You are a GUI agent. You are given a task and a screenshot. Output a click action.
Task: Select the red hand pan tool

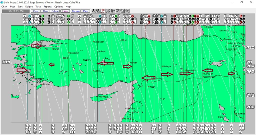pyautogui.click(x=103, y=11)
